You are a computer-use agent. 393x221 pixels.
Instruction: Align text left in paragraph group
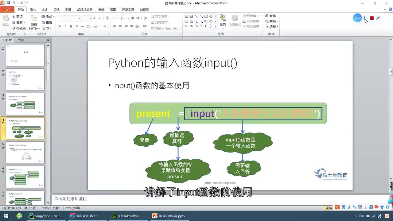coord(115,26)
